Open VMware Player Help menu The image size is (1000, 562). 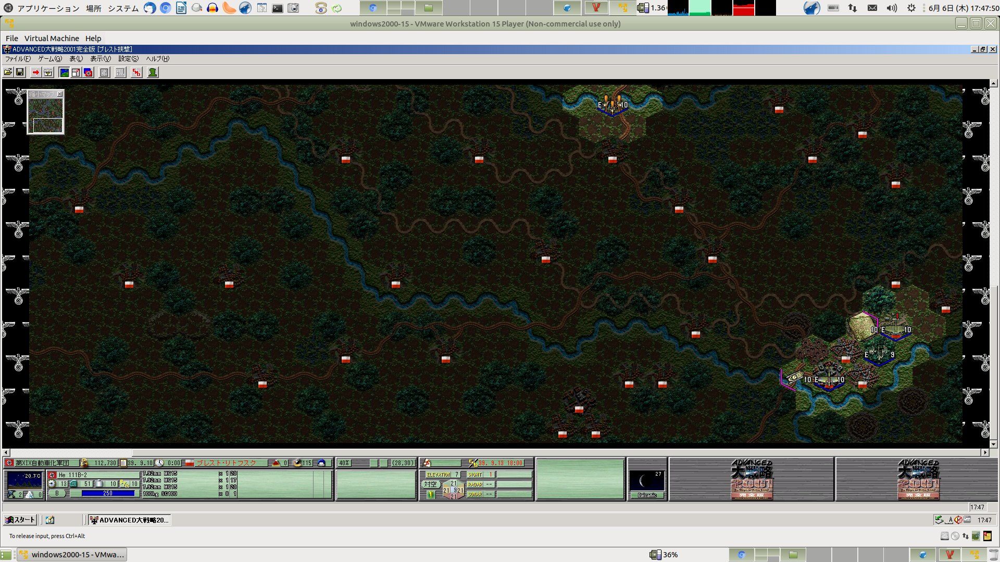[x=93, y=39]
